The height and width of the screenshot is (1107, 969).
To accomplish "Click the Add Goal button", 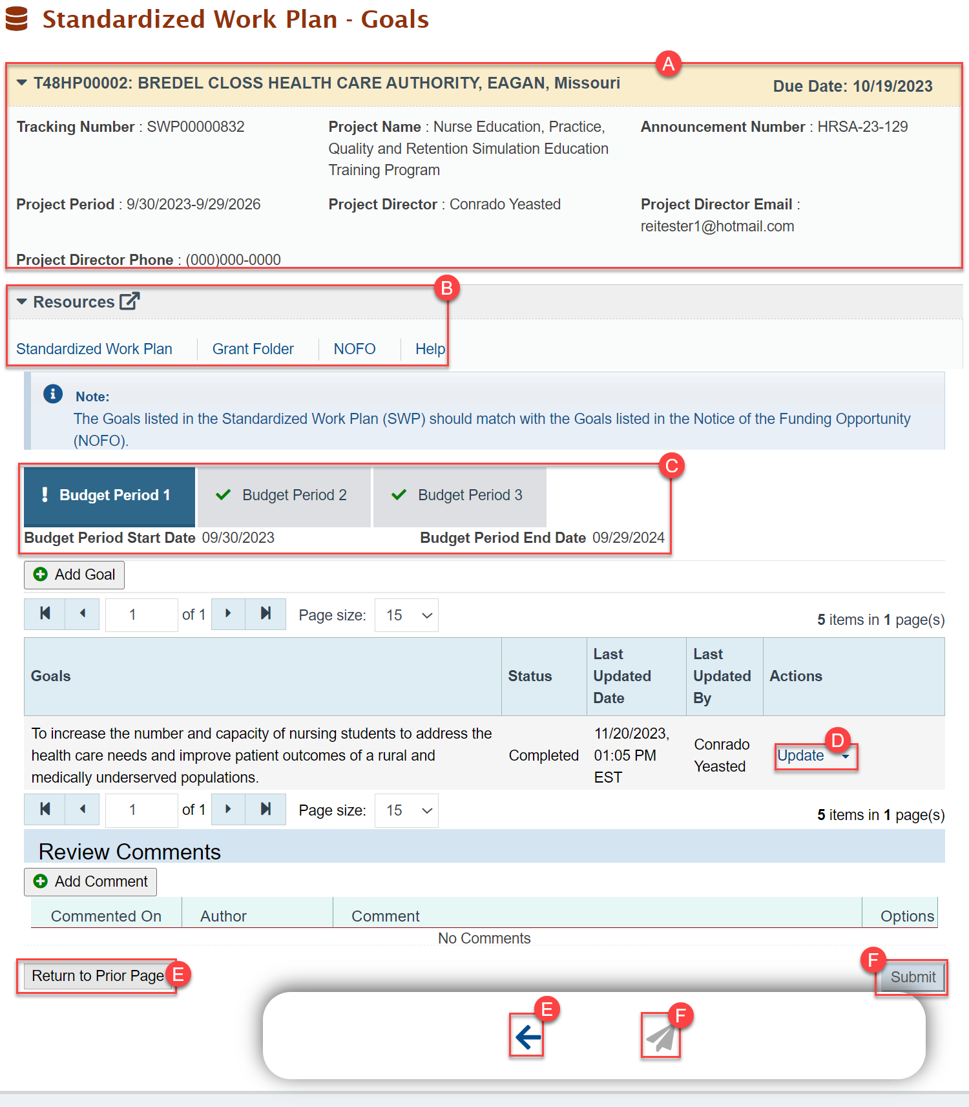I will tap(74, 575).
